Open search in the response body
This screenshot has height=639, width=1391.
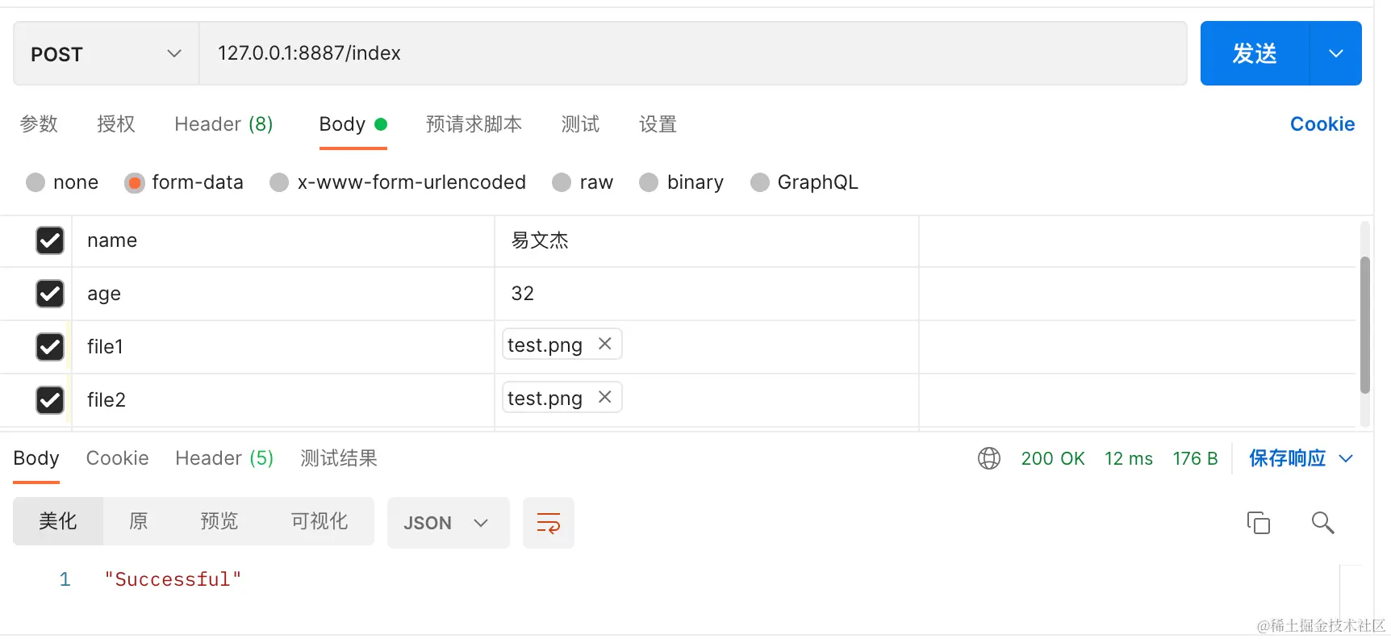(1322, 523)
